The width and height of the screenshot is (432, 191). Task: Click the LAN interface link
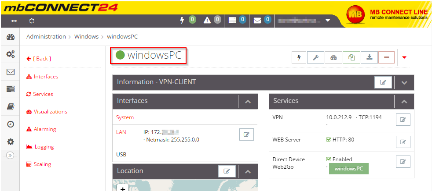[x=121, y=132]
